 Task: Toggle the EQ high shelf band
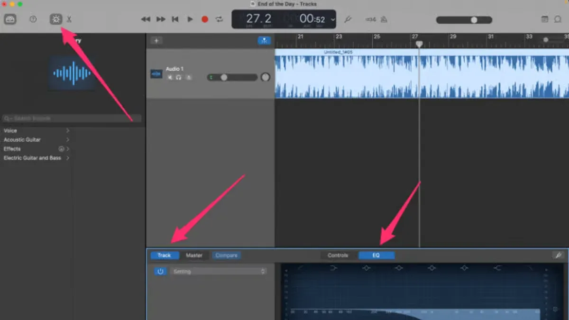(497, 268)
